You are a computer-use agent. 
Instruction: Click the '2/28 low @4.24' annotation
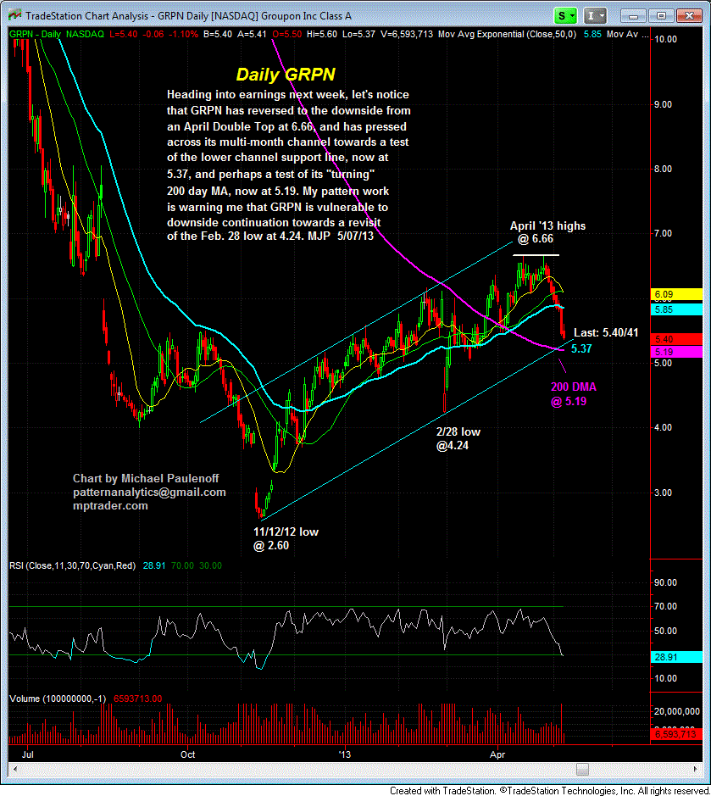pos(458,438)
